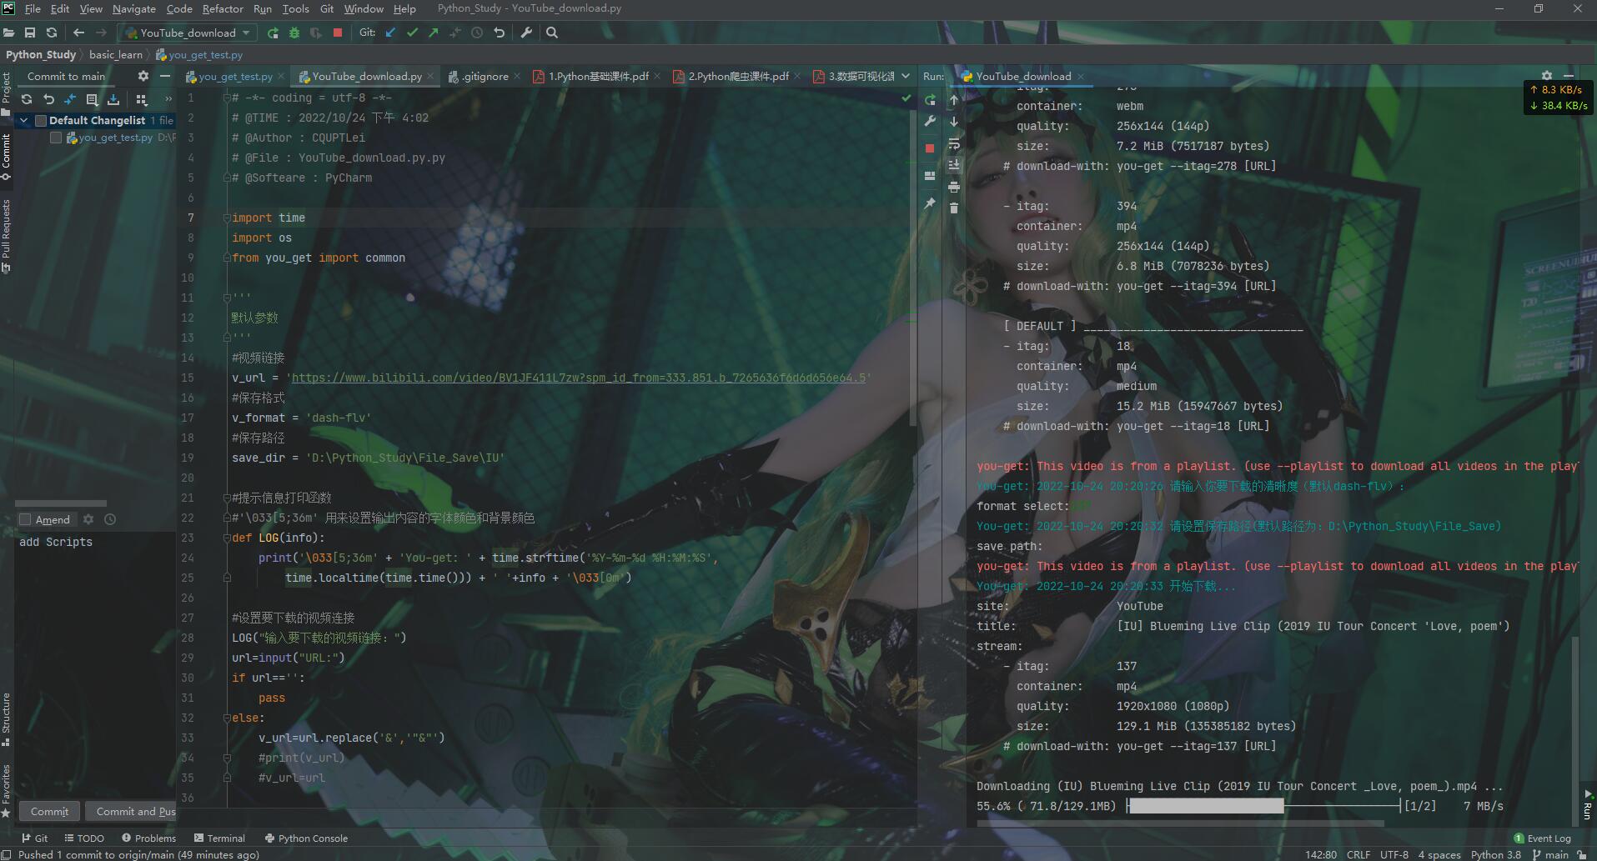Screen dimensions: 1597x861
Task: Open Python Console tool window
Action: [306, 838]
